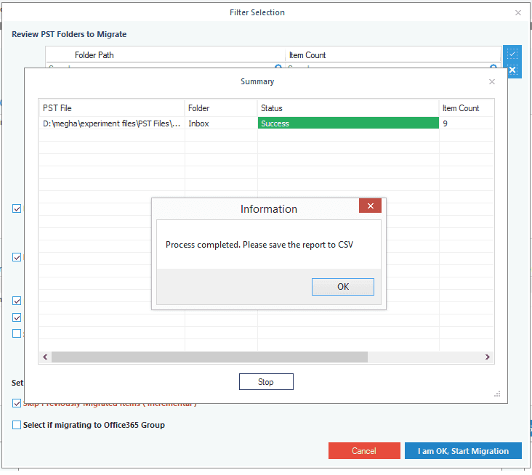The image size is (532, 475).
Task: Click the Summary window resize grip
Action: [x=497, y=394]
